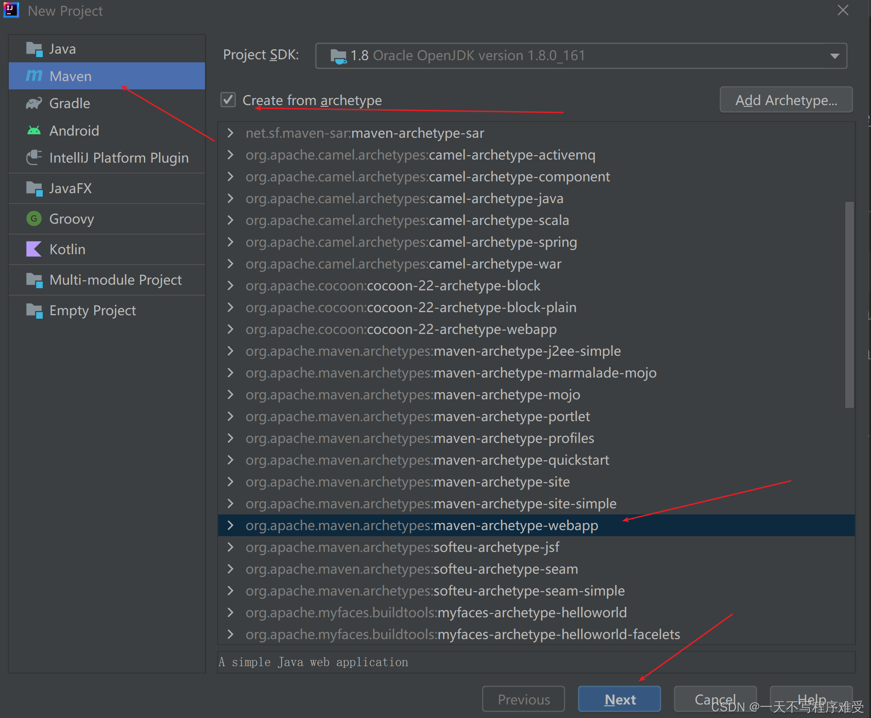871x718 pixels.
Task: Click the Android robot icon
Action: 34,130
